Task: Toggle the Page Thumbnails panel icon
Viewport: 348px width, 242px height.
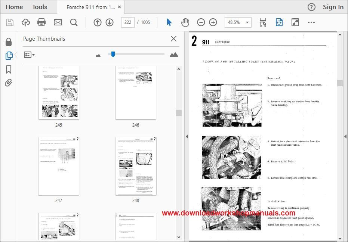Action: (9, 55)
